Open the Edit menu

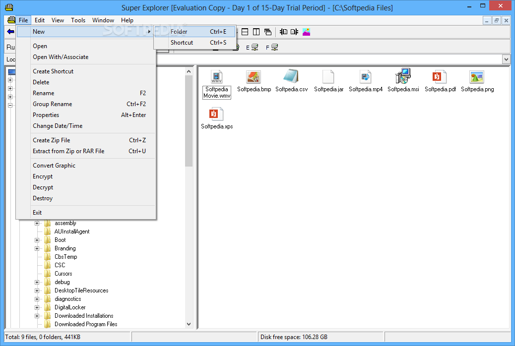(x=39, y=20)
